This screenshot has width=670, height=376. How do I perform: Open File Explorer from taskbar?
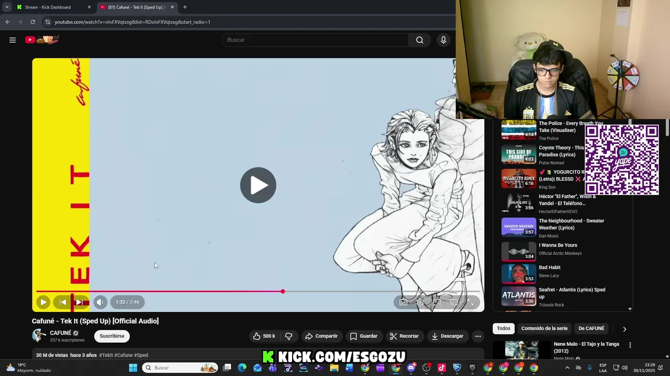pyautogui.click(x=334, y=368)
